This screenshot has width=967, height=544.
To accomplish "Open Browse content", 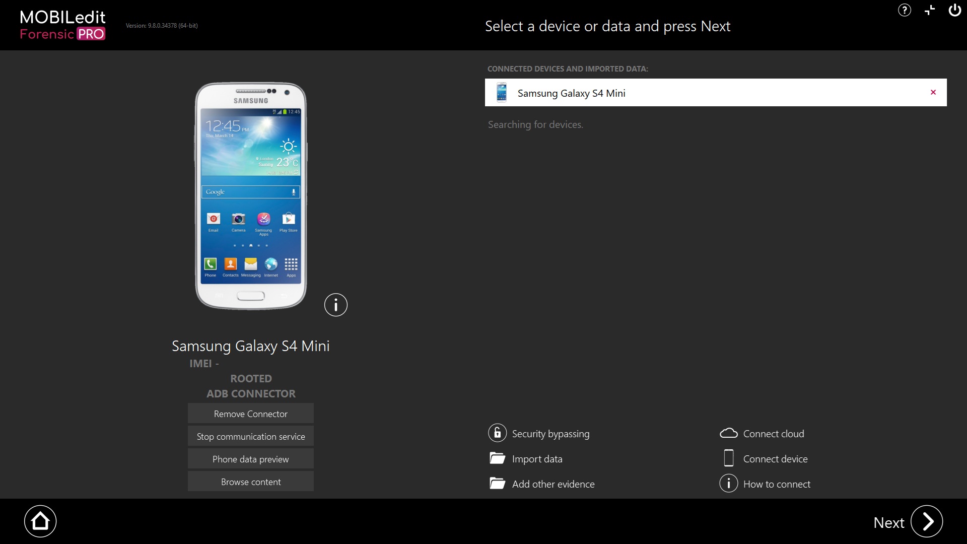I will pyautogui.click(x=251, y=482).
